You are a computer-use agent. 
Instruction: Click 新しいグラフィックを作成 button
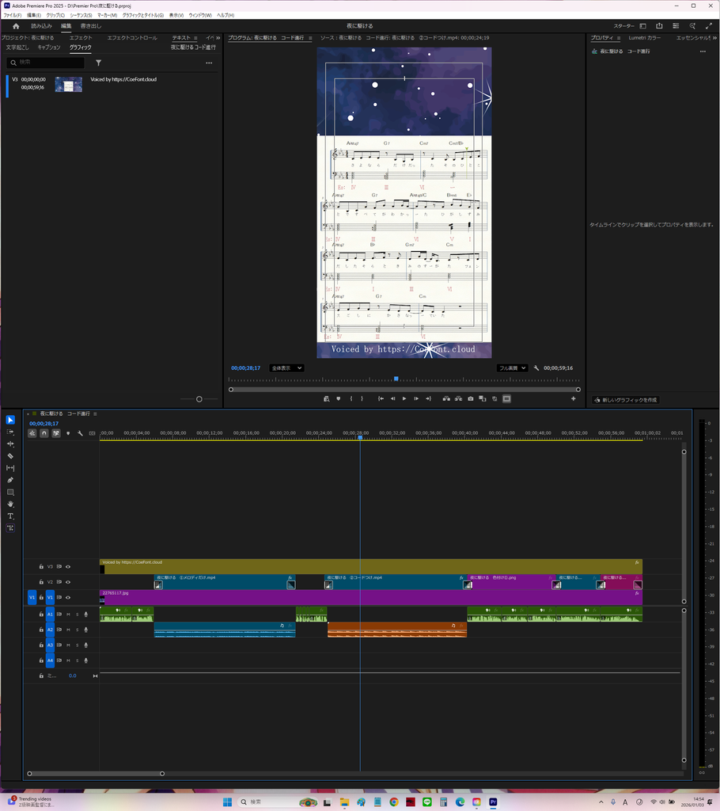pos(625,400)
